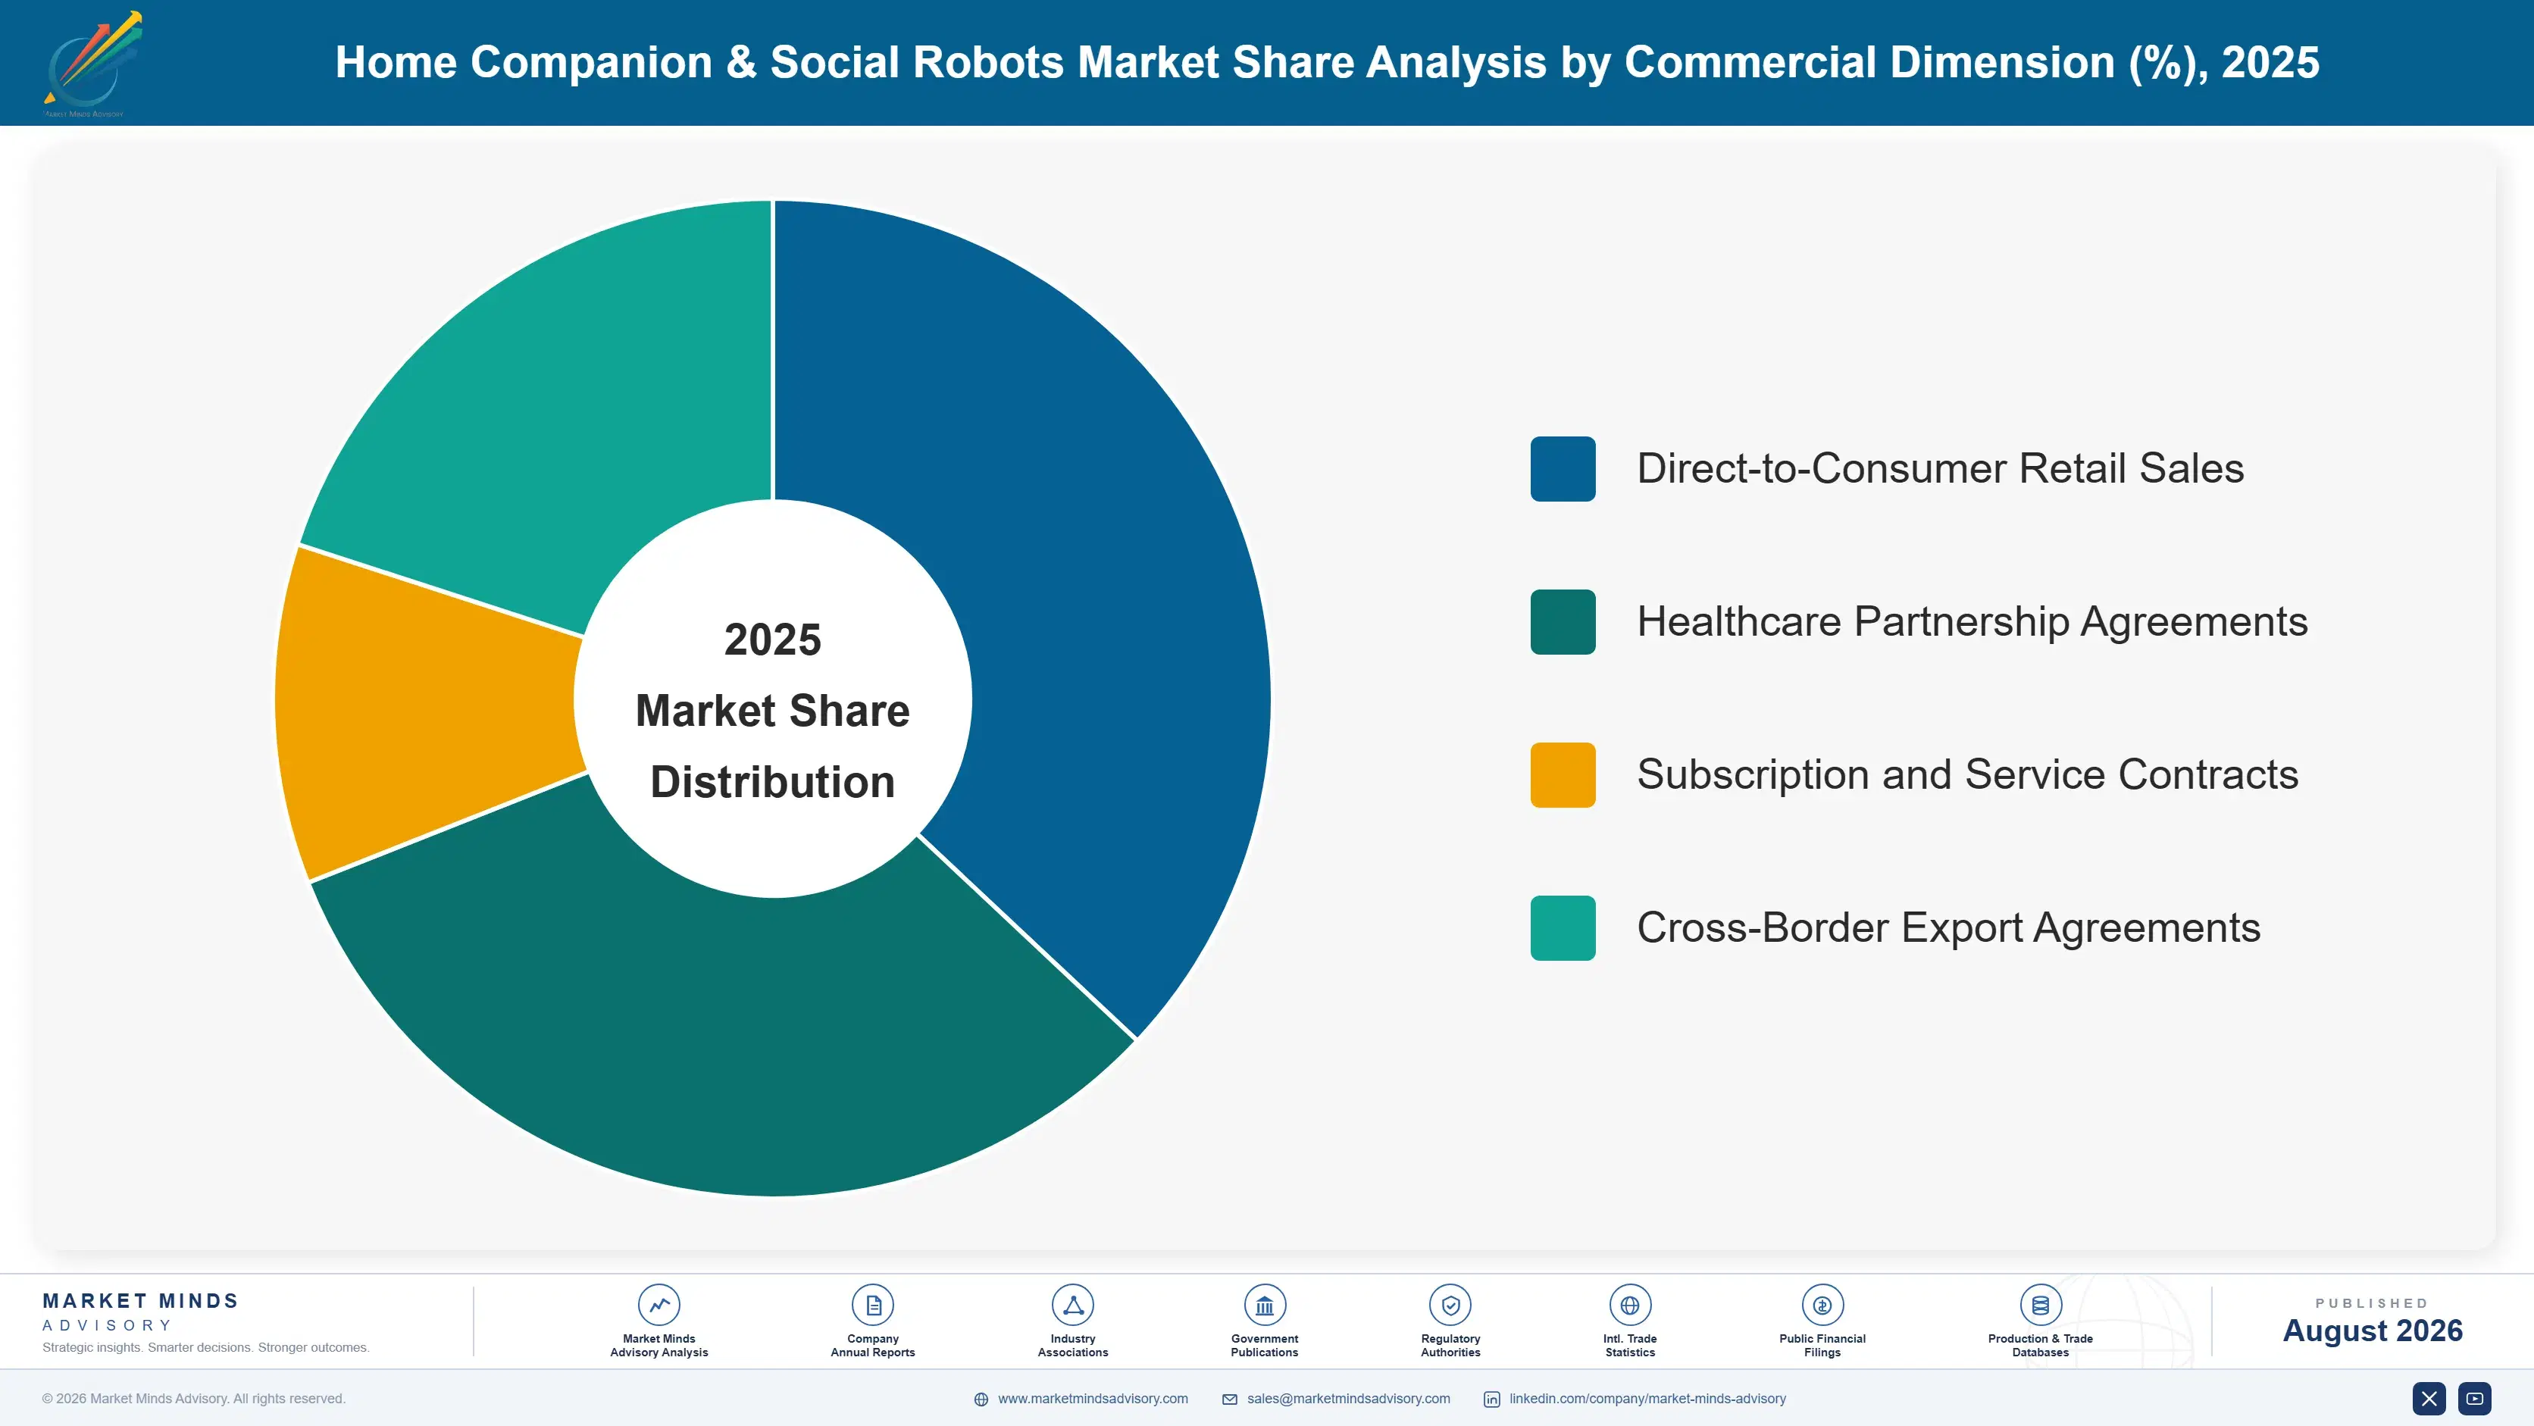The image size is (2534, 1426).
Task: Click the Production & Trade Databases icon
Action: pos(2040,1305)
